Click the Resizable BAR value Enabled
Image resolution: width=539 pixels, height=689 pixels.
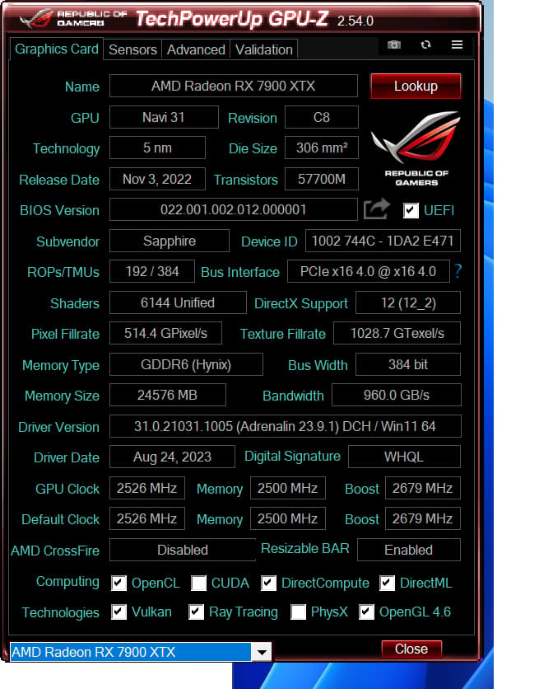(x=409, y=550)
